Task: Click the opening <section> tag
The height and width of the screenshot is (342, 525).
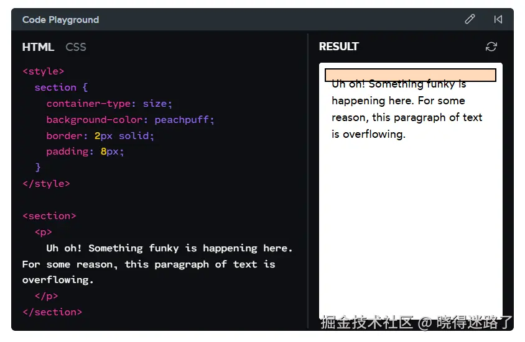Action: [49, 216]
